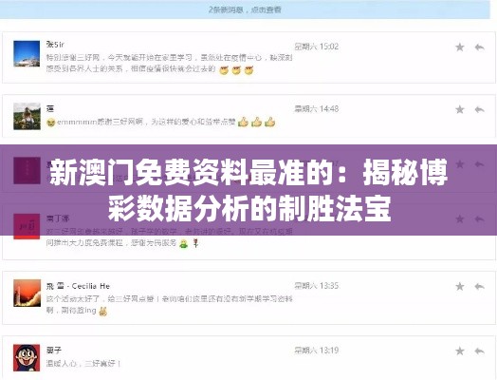Star the message from 张Sir

point(460,47)
